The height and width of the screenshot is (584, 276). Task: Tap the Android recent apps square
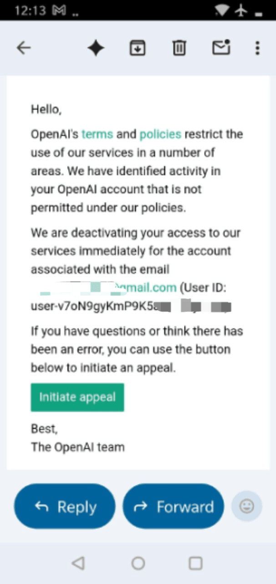coord(196,563)
